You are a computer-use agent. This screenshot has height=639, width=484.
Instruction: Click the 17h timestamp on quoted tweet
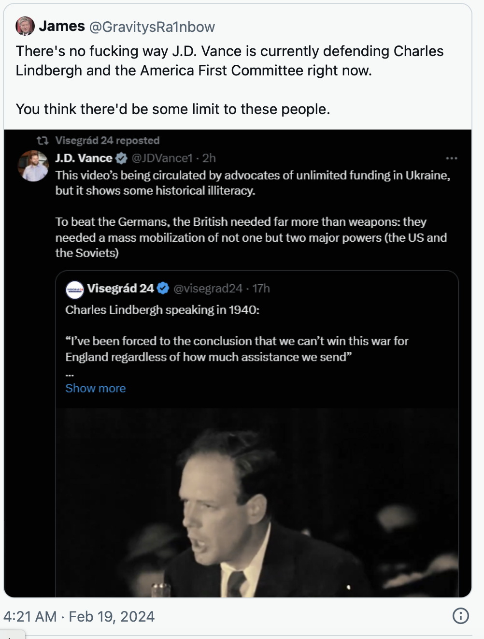point(261,289)
